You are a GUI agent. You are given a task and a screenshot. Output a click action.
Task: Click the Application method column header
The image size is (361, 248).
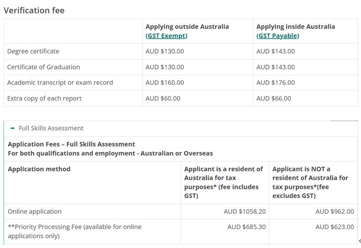[39, 169]
